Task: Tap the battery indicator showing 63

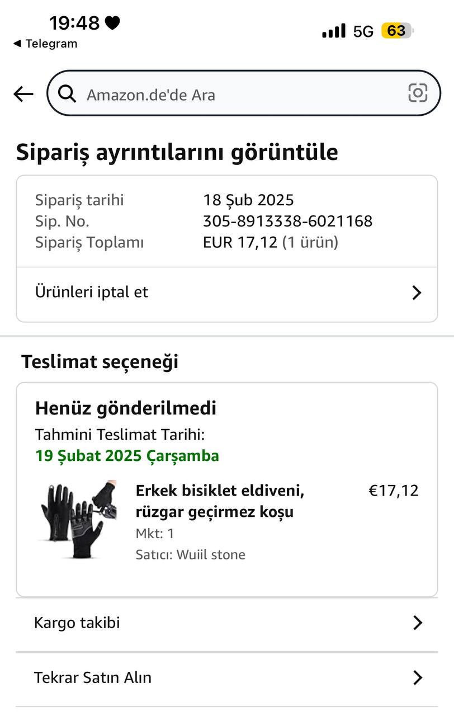Action: [396, 31]
